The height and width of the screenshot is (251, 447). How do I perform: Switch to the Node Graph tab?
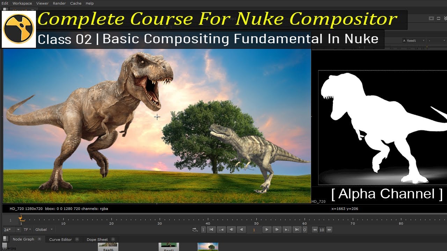coord(23,239)
